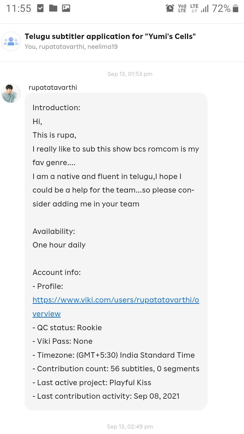Screen dimensions: 244x434
Task: Tap the status bar clock 11:55
Action: pyautogui.click(x=19, y=8)
